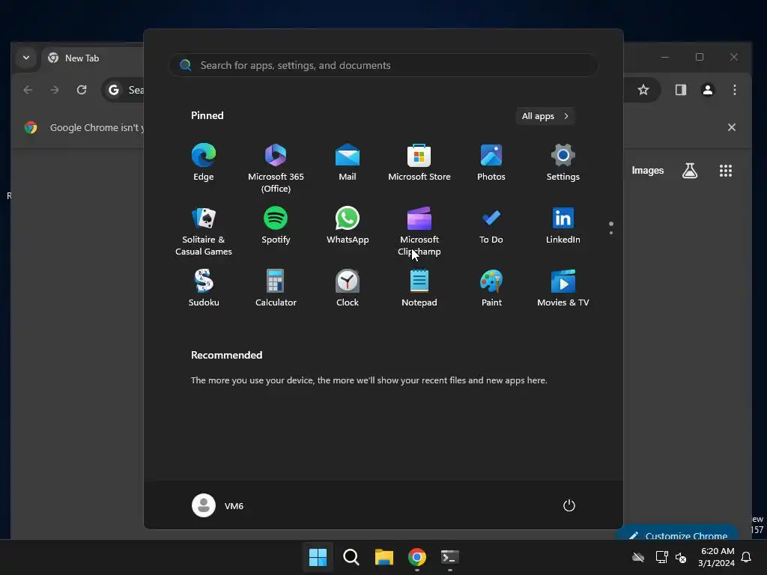767x575 pixels.
Task: Click the Windows Start button on taskbar
Action: (x=318, y=556)
